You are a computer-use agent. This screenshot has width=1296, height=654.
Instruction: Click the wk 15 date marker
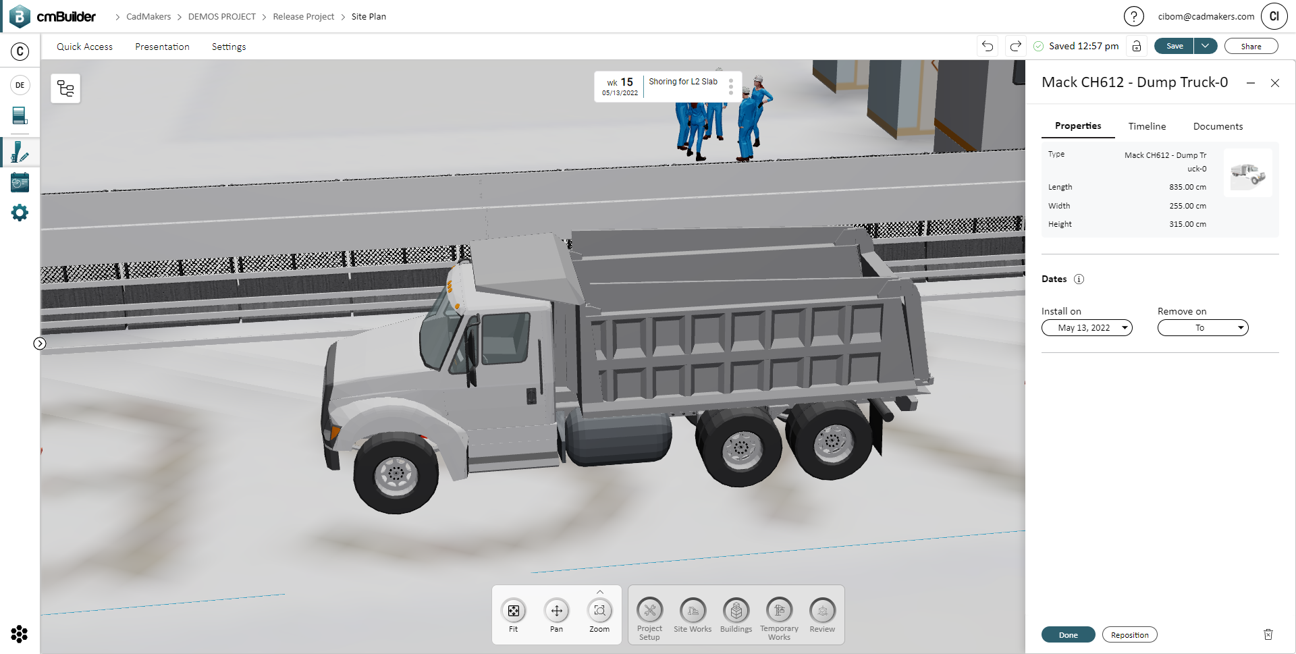[x=620, y=86]
